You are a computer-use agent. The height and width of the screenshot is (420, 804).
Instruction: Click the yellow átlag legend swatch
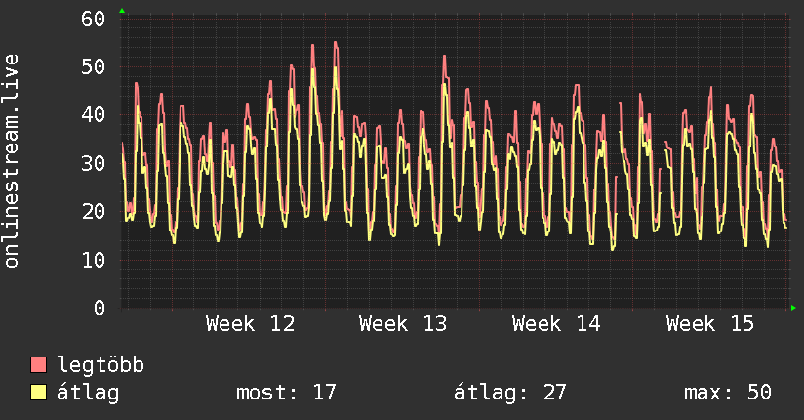point(38,393)
